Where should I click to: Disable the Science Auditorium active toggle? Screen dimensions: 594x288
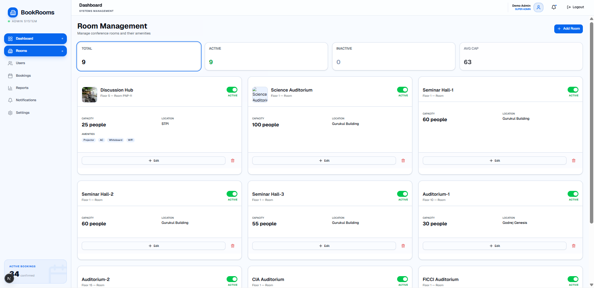(402, 90)
